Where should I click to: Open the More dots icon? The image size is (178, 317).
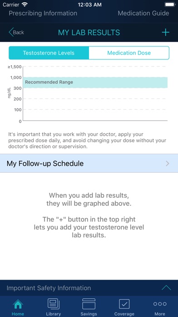pyautogui.click(x=160, y=304)
